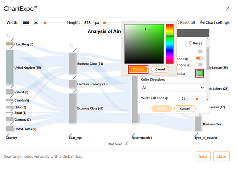This screenshot has height=169, width=236.
Task: Click the pencil edit icon above Economy Class node
Action: coord(75,90)
